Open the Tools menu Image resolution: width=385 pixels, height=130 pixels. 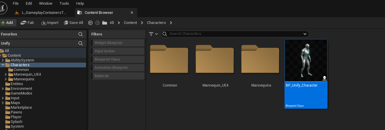64,4
